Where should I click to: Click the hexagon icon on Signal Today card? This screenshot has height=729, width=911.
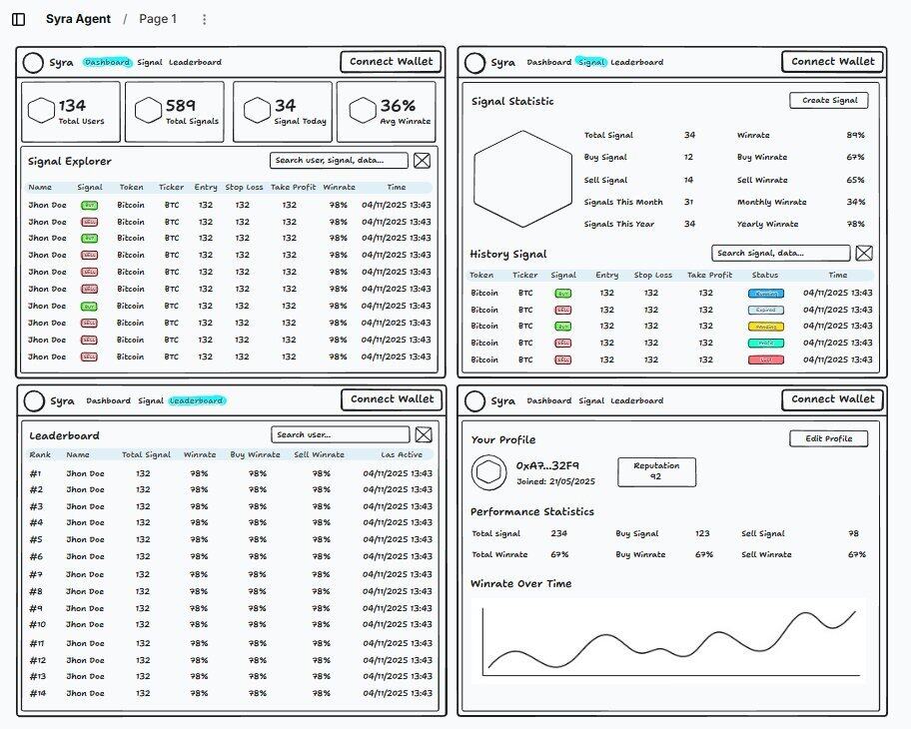(257, 111)
